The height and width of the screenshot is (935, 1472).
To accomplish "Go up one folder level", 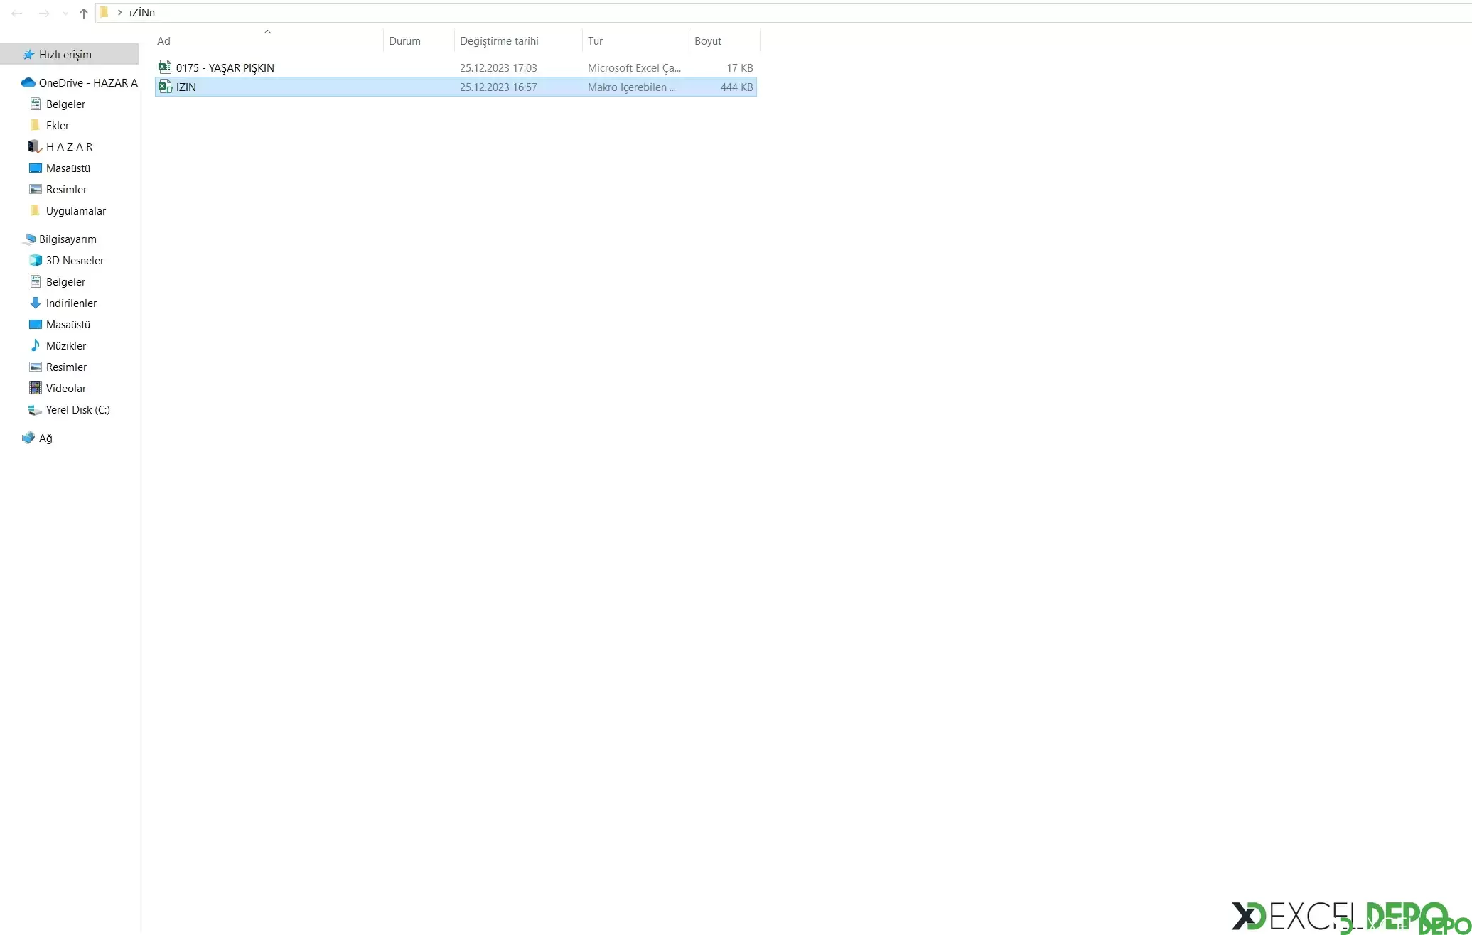I will (x=84, y=13).
